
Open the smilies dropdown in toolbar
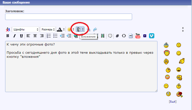tap(70, 29)
